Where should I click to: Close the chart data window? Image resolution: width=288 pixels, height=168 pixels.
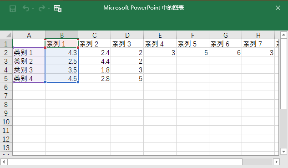(278, 8)
